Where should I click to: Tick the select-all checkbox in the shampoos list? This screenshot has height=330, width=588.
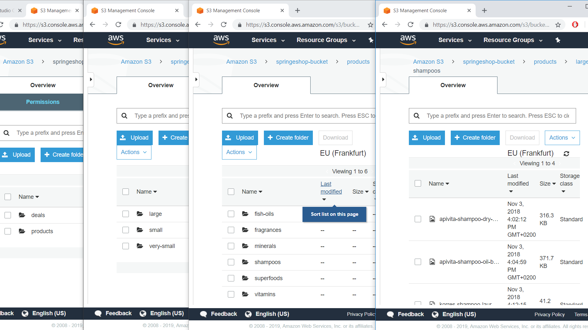pos(418,183)
